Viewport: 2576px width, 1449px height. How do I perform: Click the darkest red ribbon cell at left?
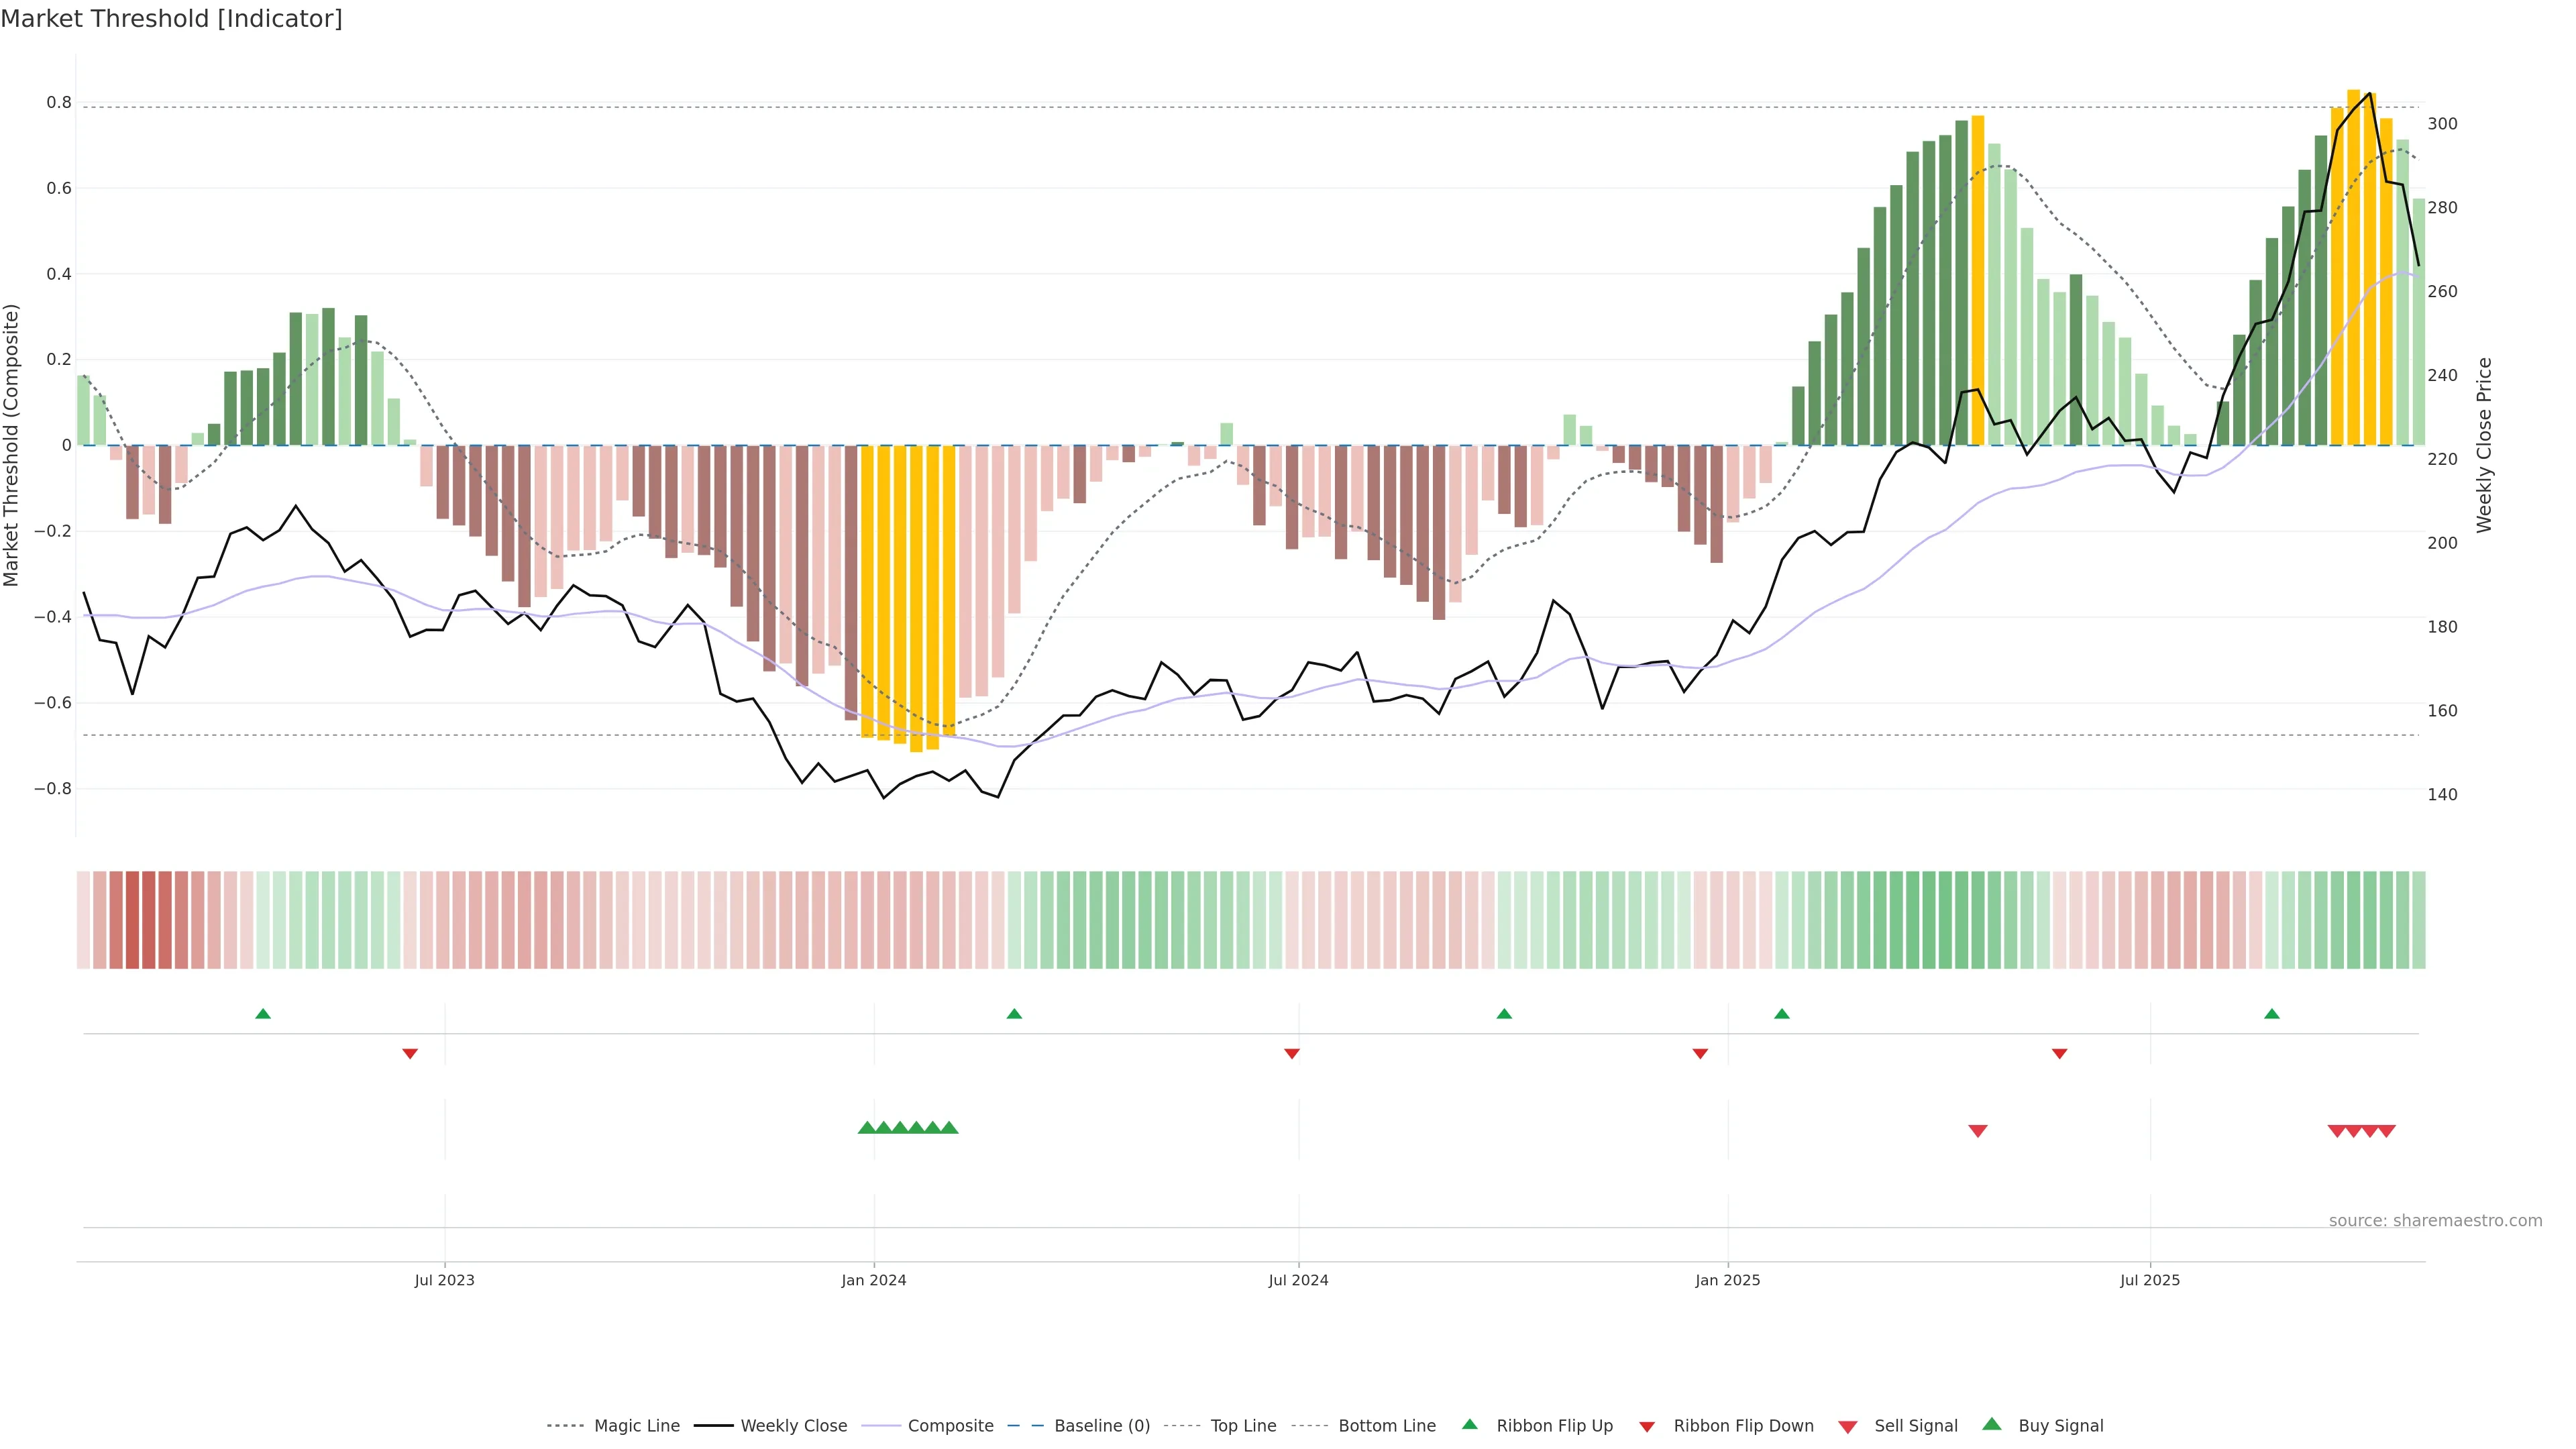point(133,920)
